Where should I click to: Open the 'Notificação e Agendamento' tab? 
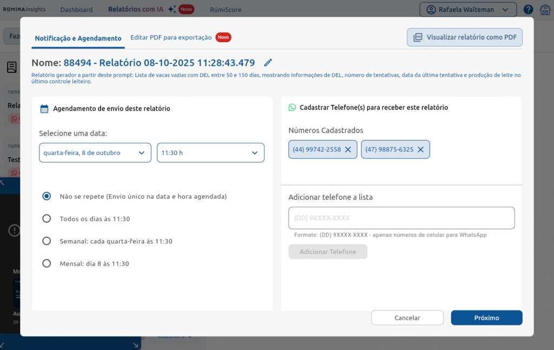[78, 38]
